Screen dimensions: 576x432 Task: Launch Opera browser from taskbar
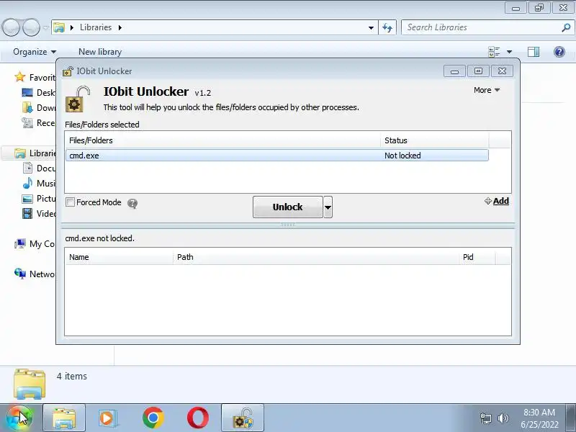coord(197,418)
